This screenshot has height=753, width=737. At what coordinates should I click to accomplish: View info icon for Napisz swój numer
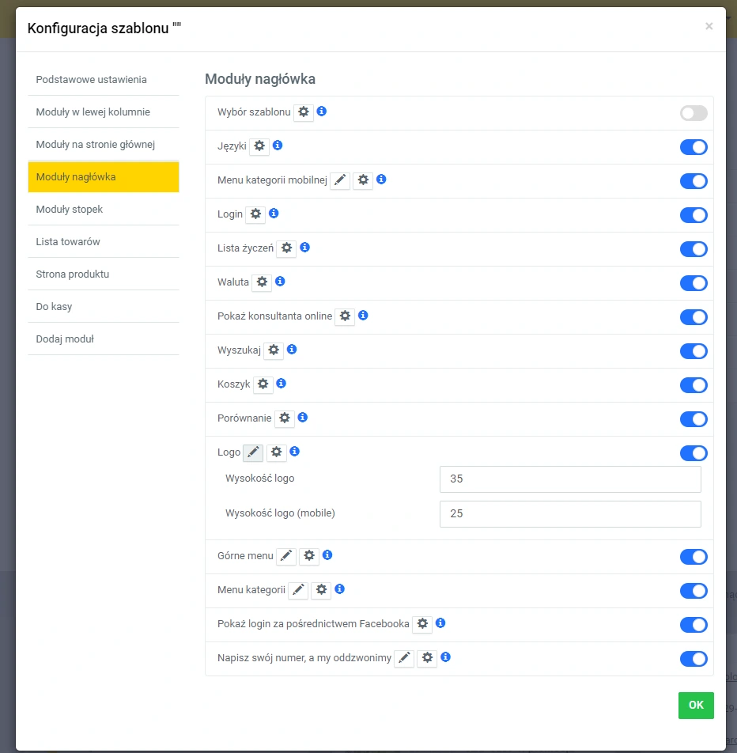point(446,657)
